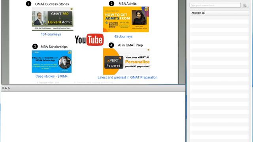Click the xPERT Powered badge
This screenshot has height=142, width=253.
pos(113,62)
